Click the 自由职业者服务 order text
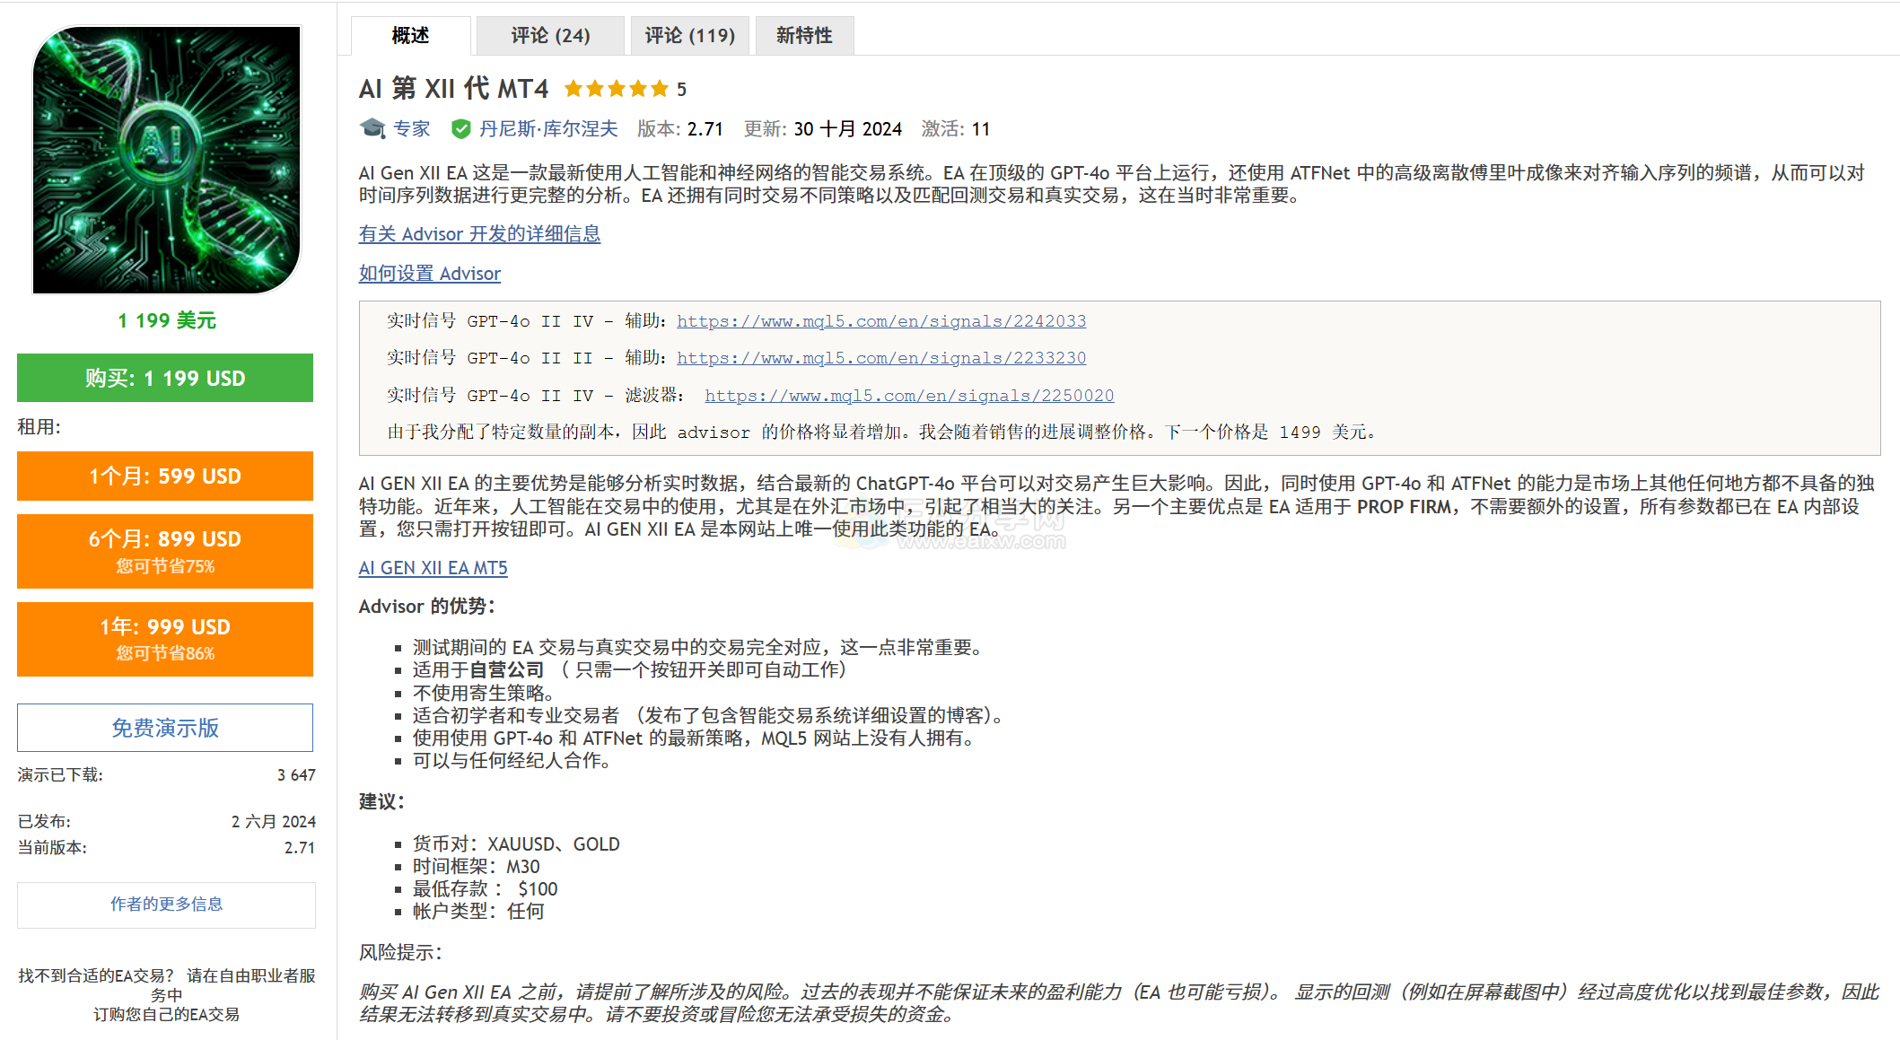Image resolution: width=1900 pixels, height=1040 pixels. pos(166,994)
